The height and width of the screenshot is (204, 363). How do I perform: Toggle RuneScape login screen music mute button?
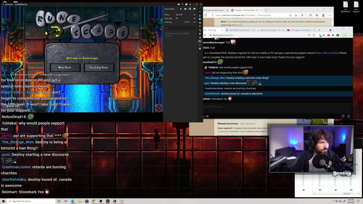click(158, 108)
